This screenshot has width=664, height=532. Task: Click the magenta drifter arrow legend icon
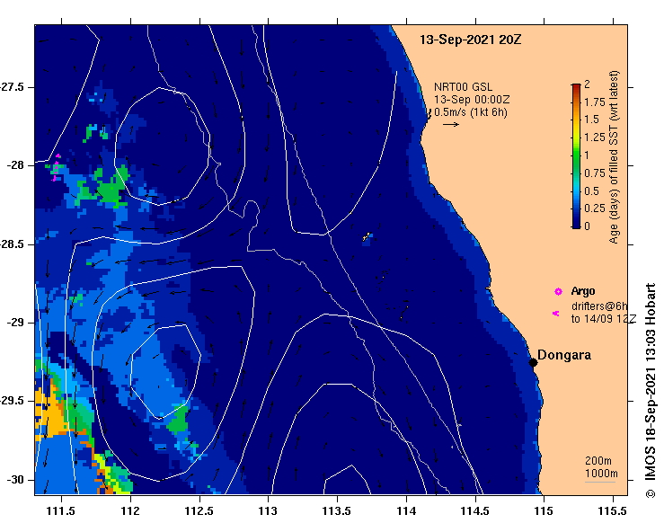tap(555, 314)
